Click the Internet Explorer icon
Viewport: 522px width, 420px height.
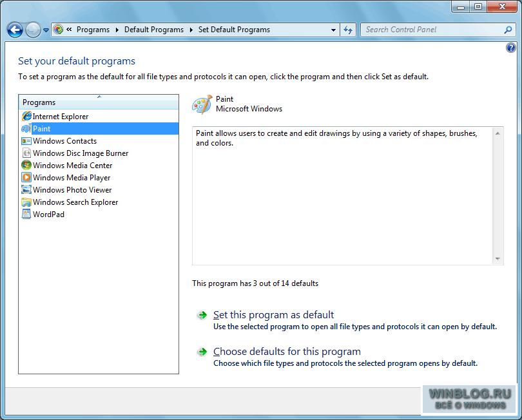pyautogui.click(x=26, y=116)
